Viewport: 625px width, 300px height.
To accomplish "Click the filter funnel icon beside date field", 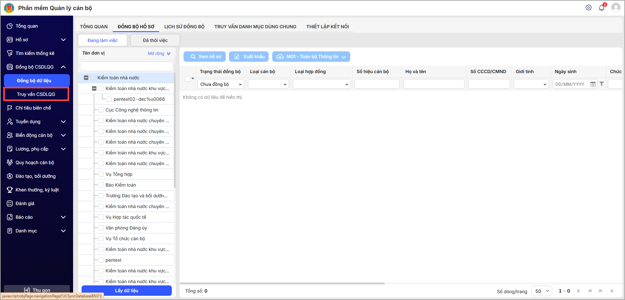I will 602,84.
